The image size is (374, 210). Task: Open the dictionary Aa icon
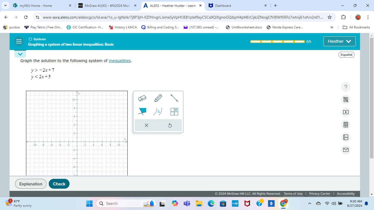click(346, 137)
